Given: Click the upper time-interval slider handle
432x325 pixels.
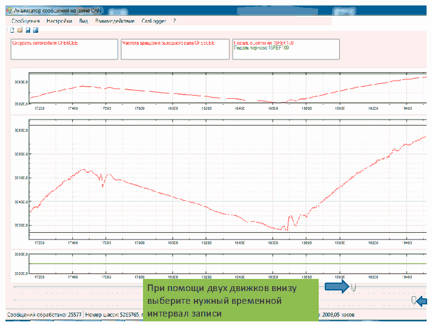Looking at the screenshot, I should point(354,286).
